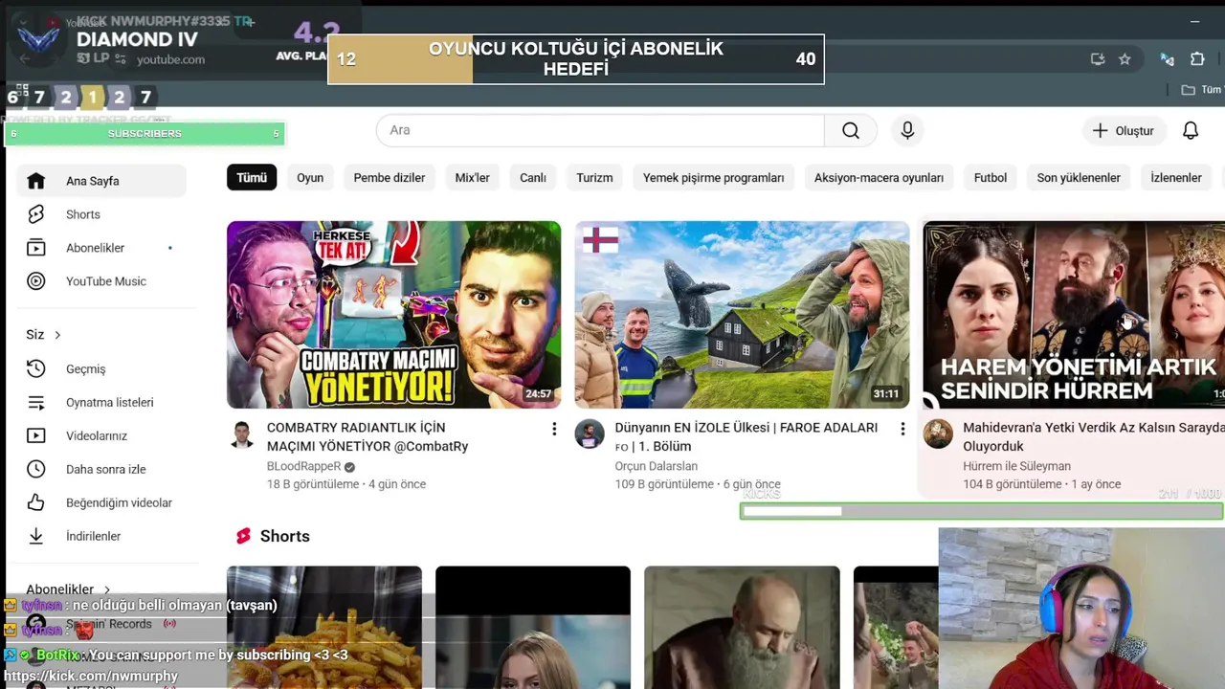The width and height of the screenshot is (1225, 689).
Task: Open Faroe Adaları video thumbnail
Action: [x=742, y=315]
